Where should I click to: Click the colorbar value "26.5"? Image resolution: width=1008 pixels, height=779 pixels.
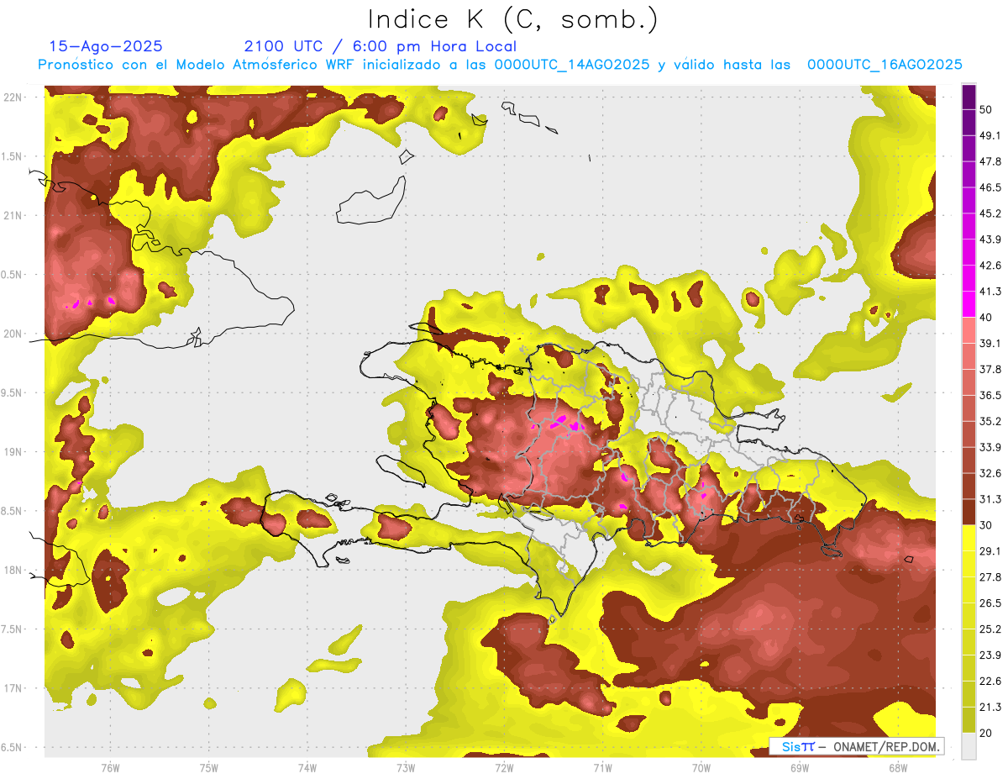990,603
